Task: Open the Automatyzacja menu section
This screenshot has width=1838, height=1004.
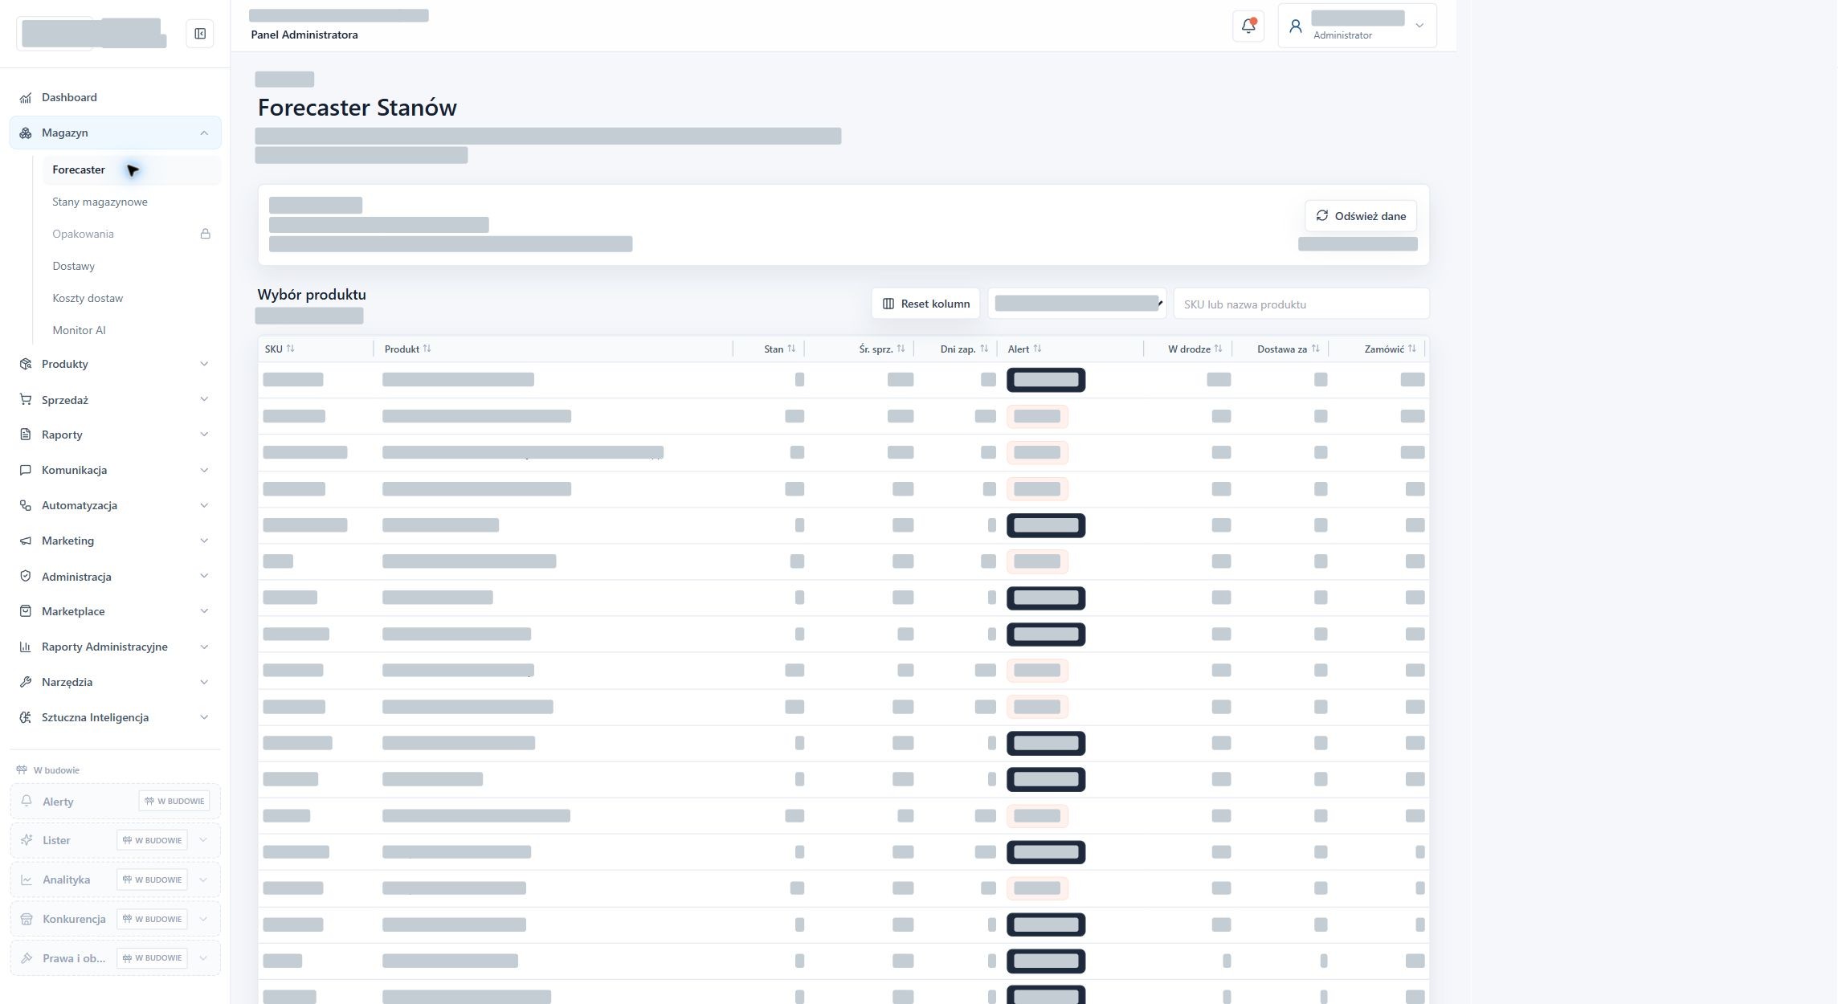Action: click(116, 505)
